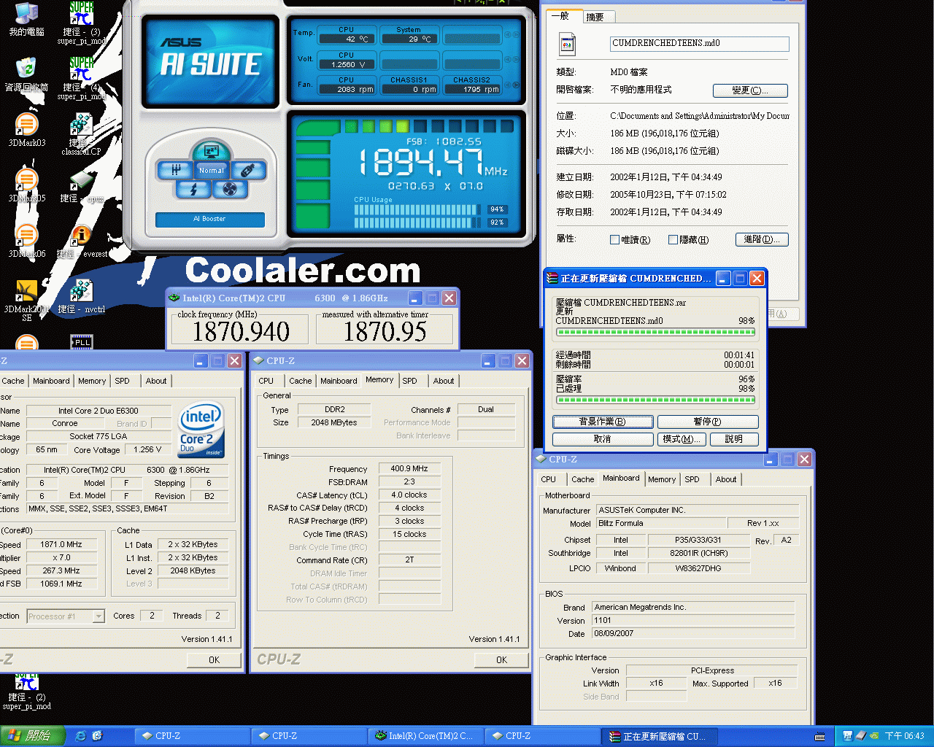This screenshot has height=747, width=934.
Task: Click the Normal mode button in AI Suite
Action: [212, 171]
